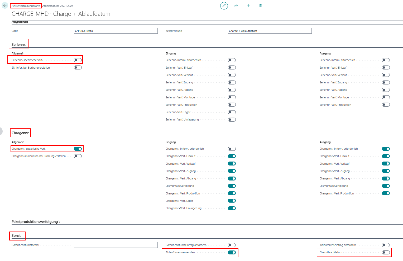Collapse the Seriennr. section header
403x261 pixels.
[19, 44]
